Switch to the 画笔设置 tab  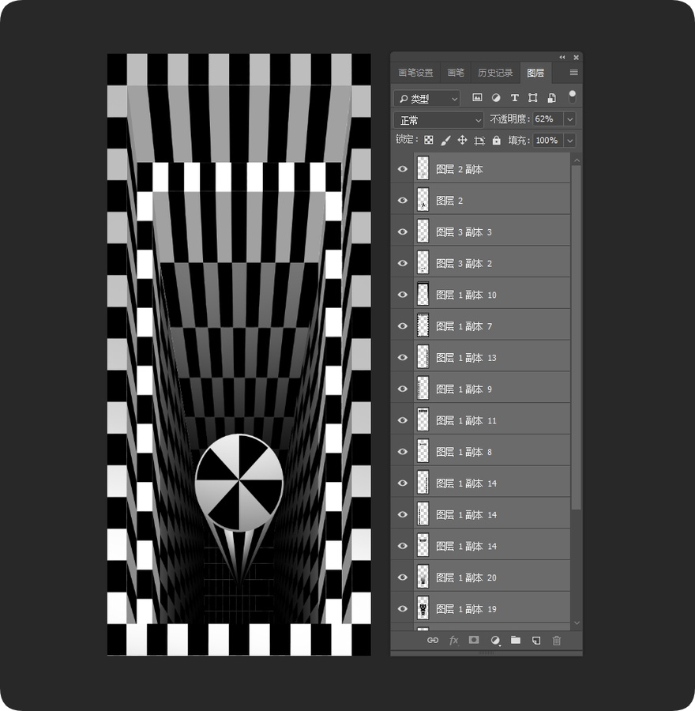(x=415, y=73)
